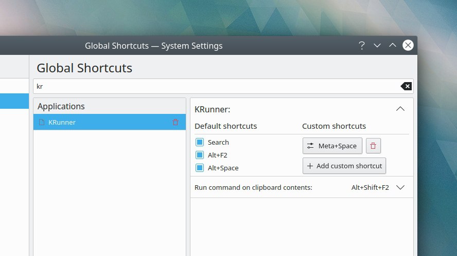
Task: Add custom shortcut for KRunner
Action: coord(344,166)
